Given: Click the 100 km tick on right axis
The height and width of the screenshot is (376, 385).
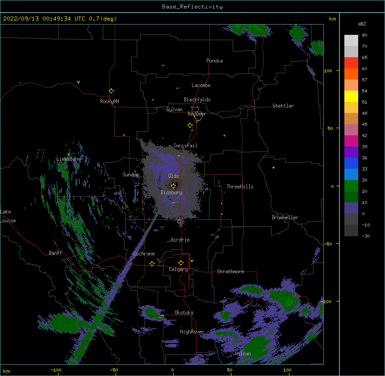Looking at the screenshot, I should coord(328,71).
